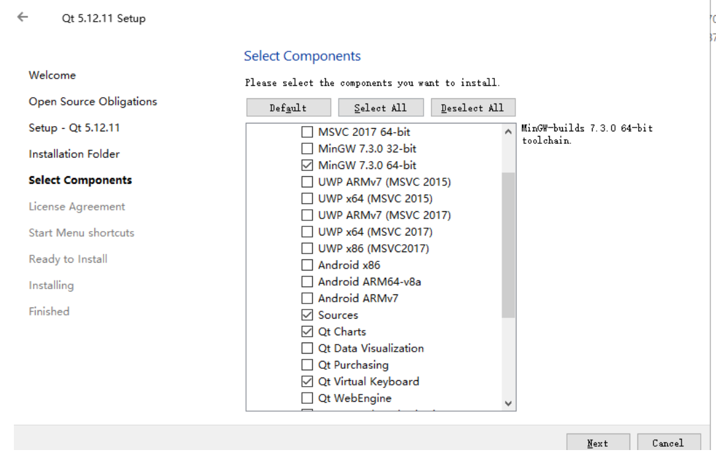The width and height of the screenshot is (716, 456).
Task: Enable the Qt WebEngine checkbox
Action: pyautogui.click(x=308, y=398)
